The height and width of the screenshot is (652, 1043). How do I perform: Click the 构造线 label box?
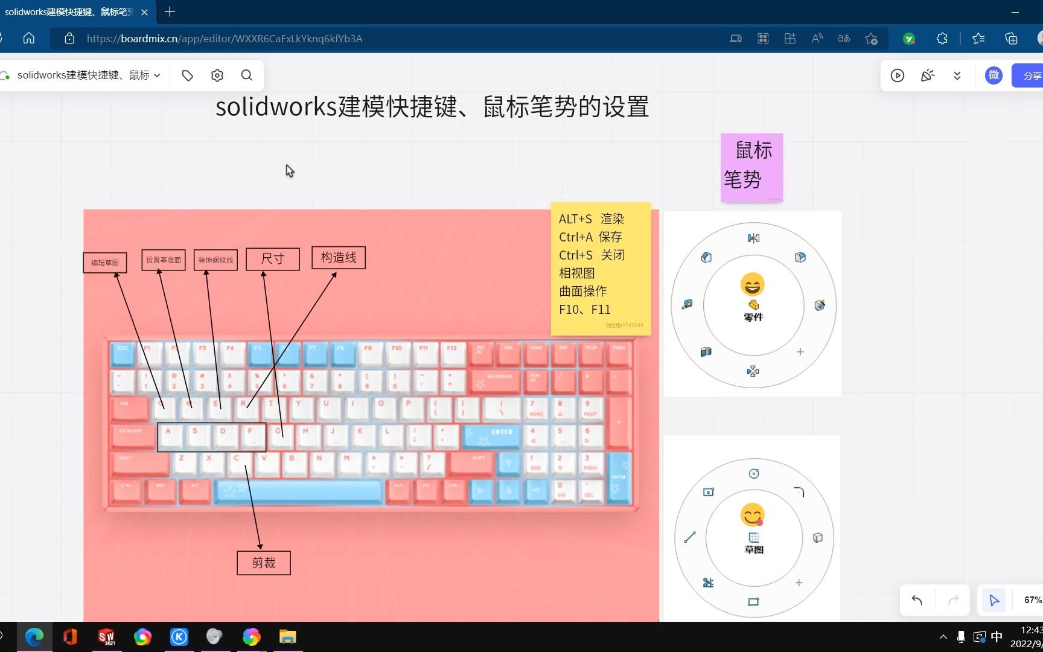coord(339,258)
